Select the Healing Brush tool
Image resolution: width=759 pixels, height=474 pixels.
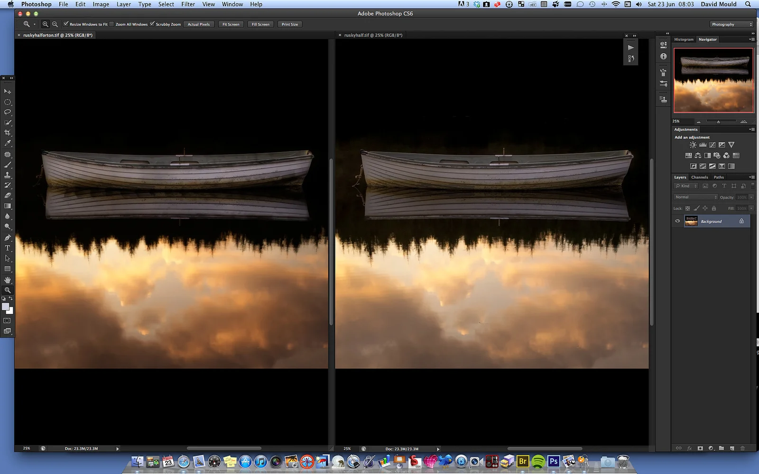[8, 155]
